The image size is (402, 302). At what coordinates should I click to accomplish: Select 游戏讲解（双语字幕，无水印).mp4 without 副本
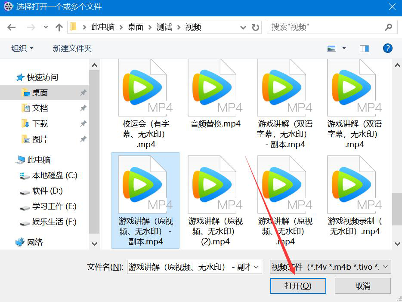(x=355, y=104)
